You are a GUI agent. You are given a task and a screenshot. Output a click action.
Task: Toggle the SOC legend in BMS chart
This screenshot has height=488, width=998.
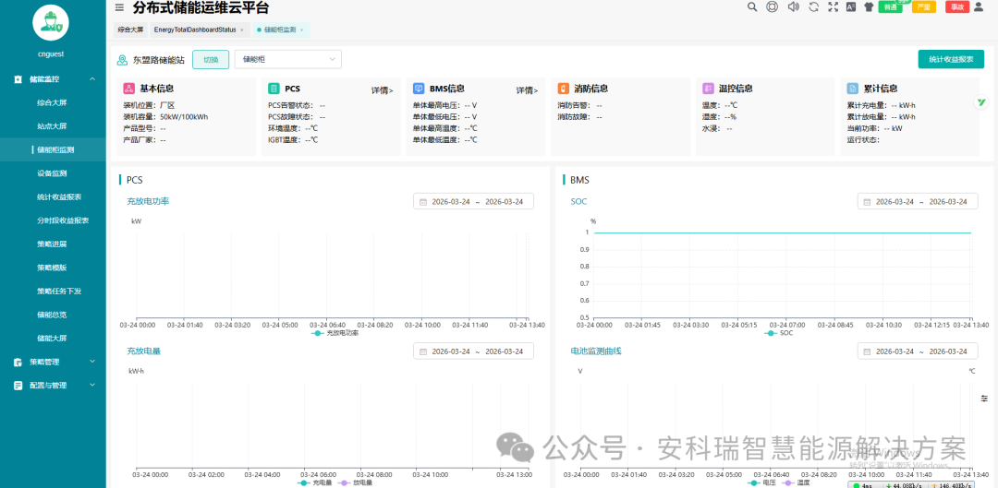tap(779, 333)
